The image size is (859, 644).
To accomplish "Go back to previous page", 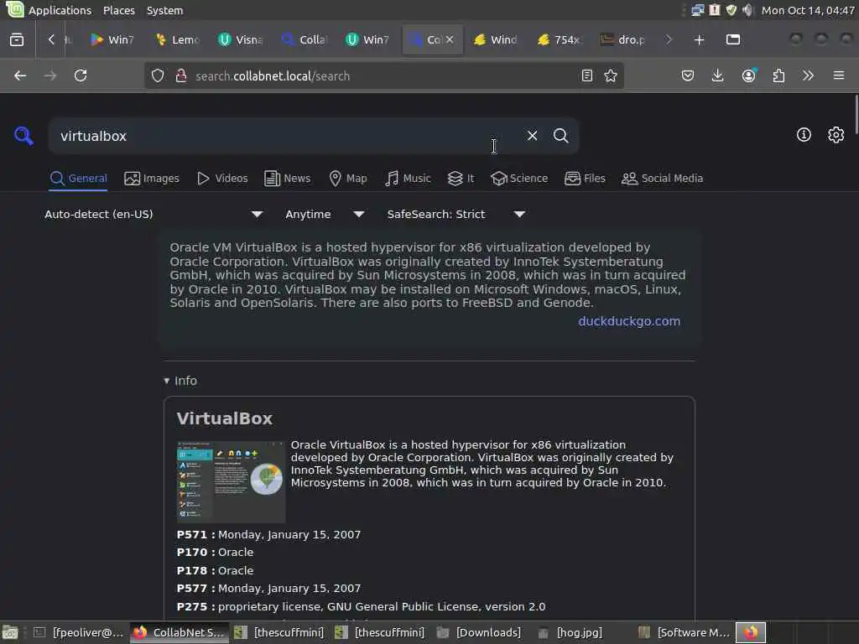I will click(x=20, y=75).
